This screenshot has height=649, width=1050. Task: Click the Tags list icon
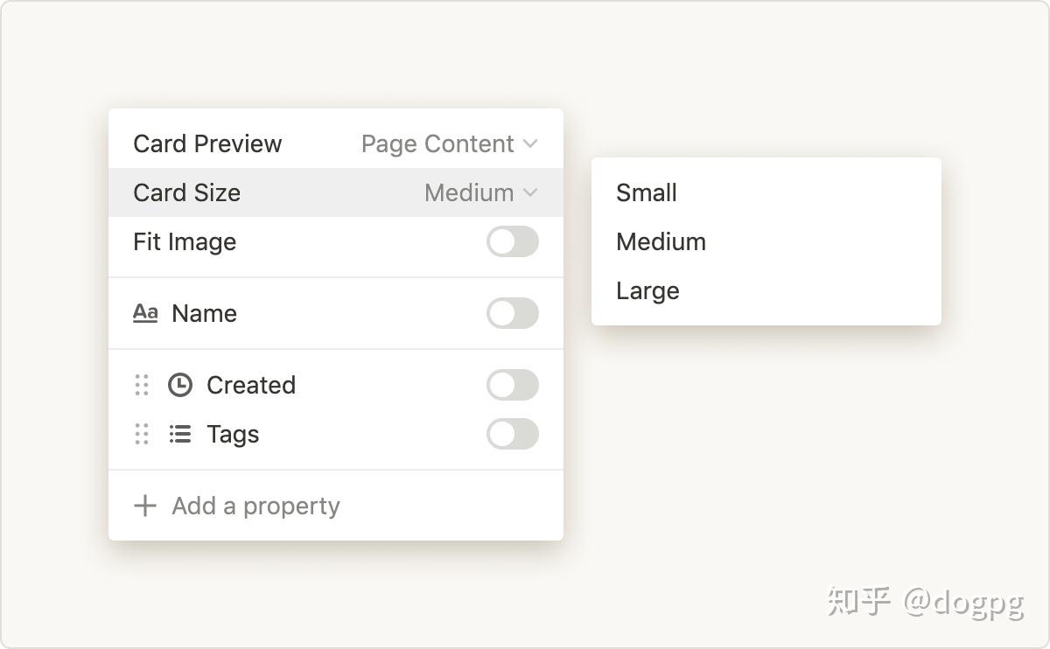click(180, 434)
